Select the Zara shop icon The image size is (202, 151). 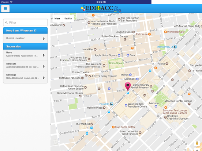tap(128, 55)
